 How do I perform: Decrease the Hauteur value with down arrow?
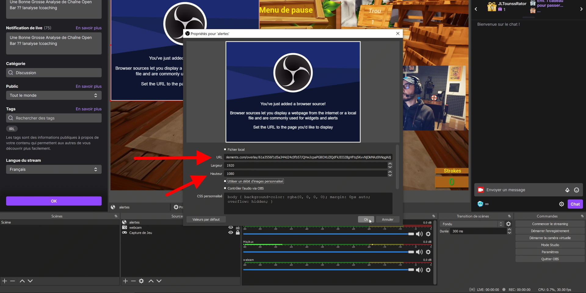[390, 175]
